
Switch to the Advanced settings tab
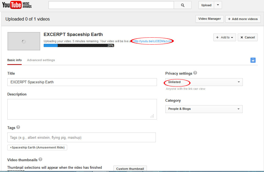(x=41, y=60)
